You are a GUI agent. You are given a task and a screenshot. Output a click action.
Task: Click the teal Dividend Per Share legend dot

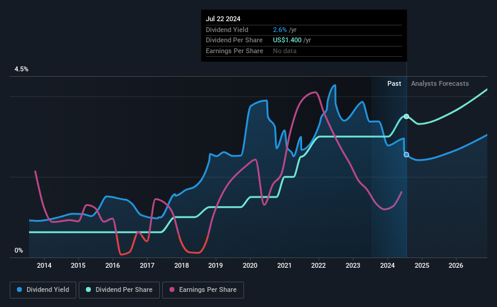point(88,289)
